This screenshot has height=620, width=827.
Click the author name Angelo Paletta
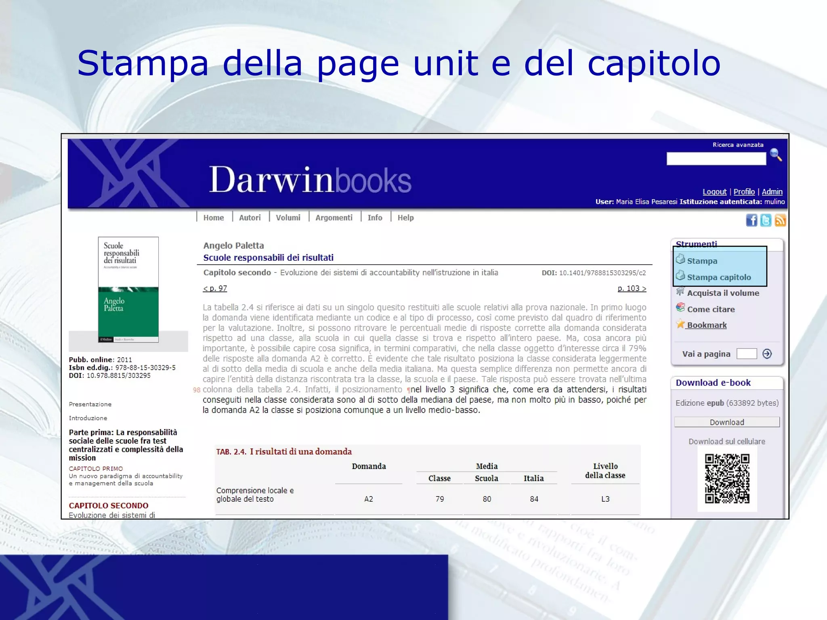[x=233, y=245]
